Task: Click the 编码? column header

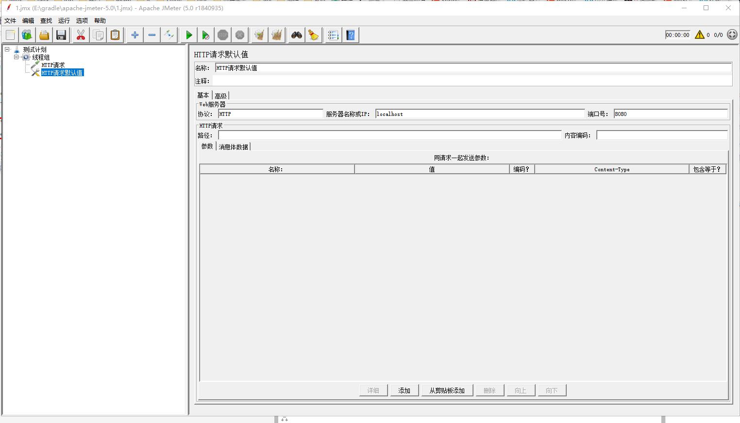Action: pyautogui.click(x=522, y=169)
